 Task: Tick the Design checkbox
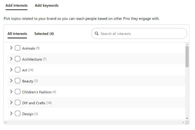pyautogui.click(x=18, y=113)
